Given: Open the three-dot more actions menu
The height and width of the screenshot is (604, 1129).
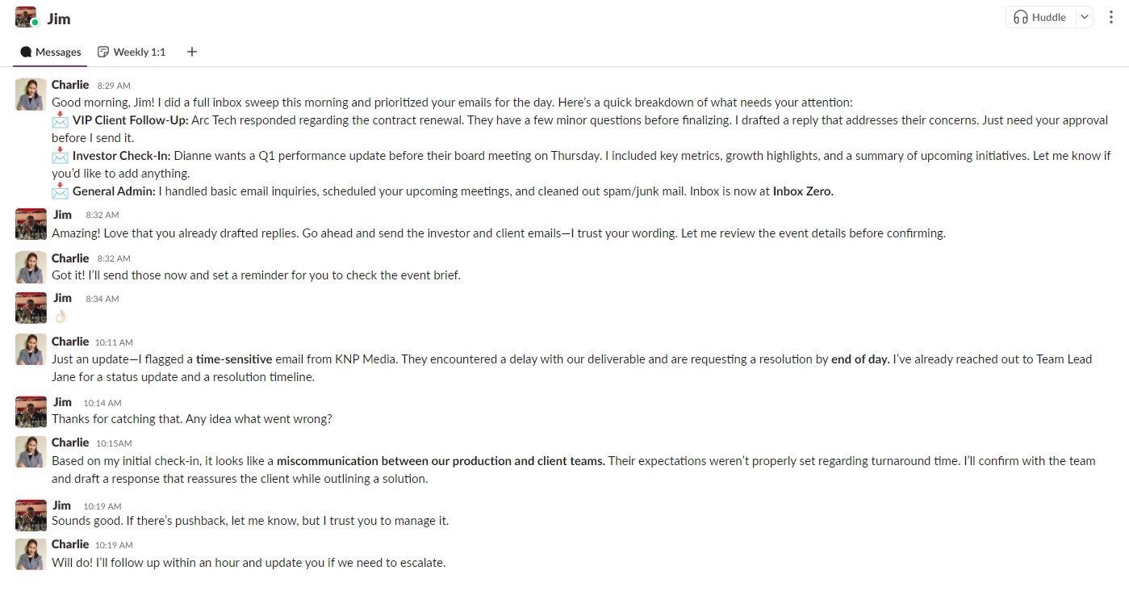Looking at the screenshot, I should click(1111, 18).
